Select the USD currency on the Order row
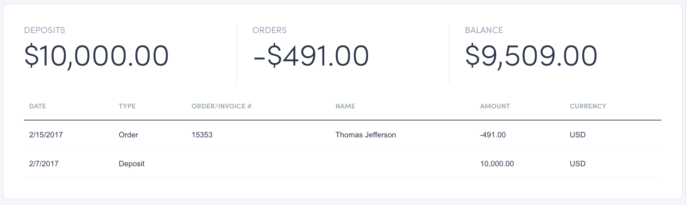The image size is (686, 205). pos(578,135)
